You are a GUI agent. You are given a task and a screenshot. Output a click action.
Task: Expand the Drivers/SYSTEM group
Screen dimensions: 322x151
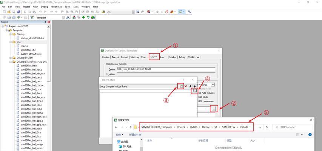[10, 58]
